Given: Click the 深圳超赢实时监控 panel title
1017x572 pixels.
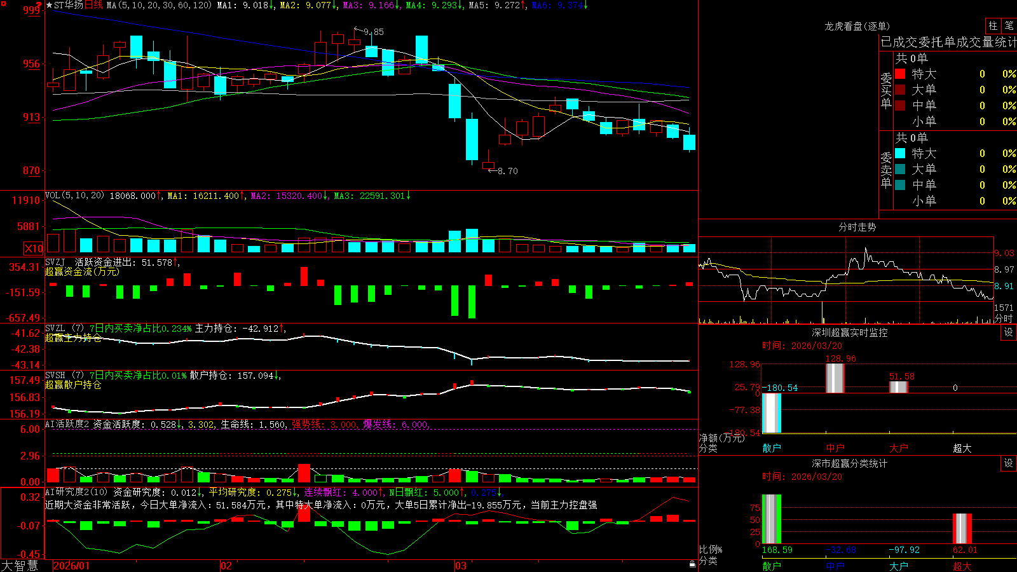Looking at the screenshot, I should click(850, 332).
